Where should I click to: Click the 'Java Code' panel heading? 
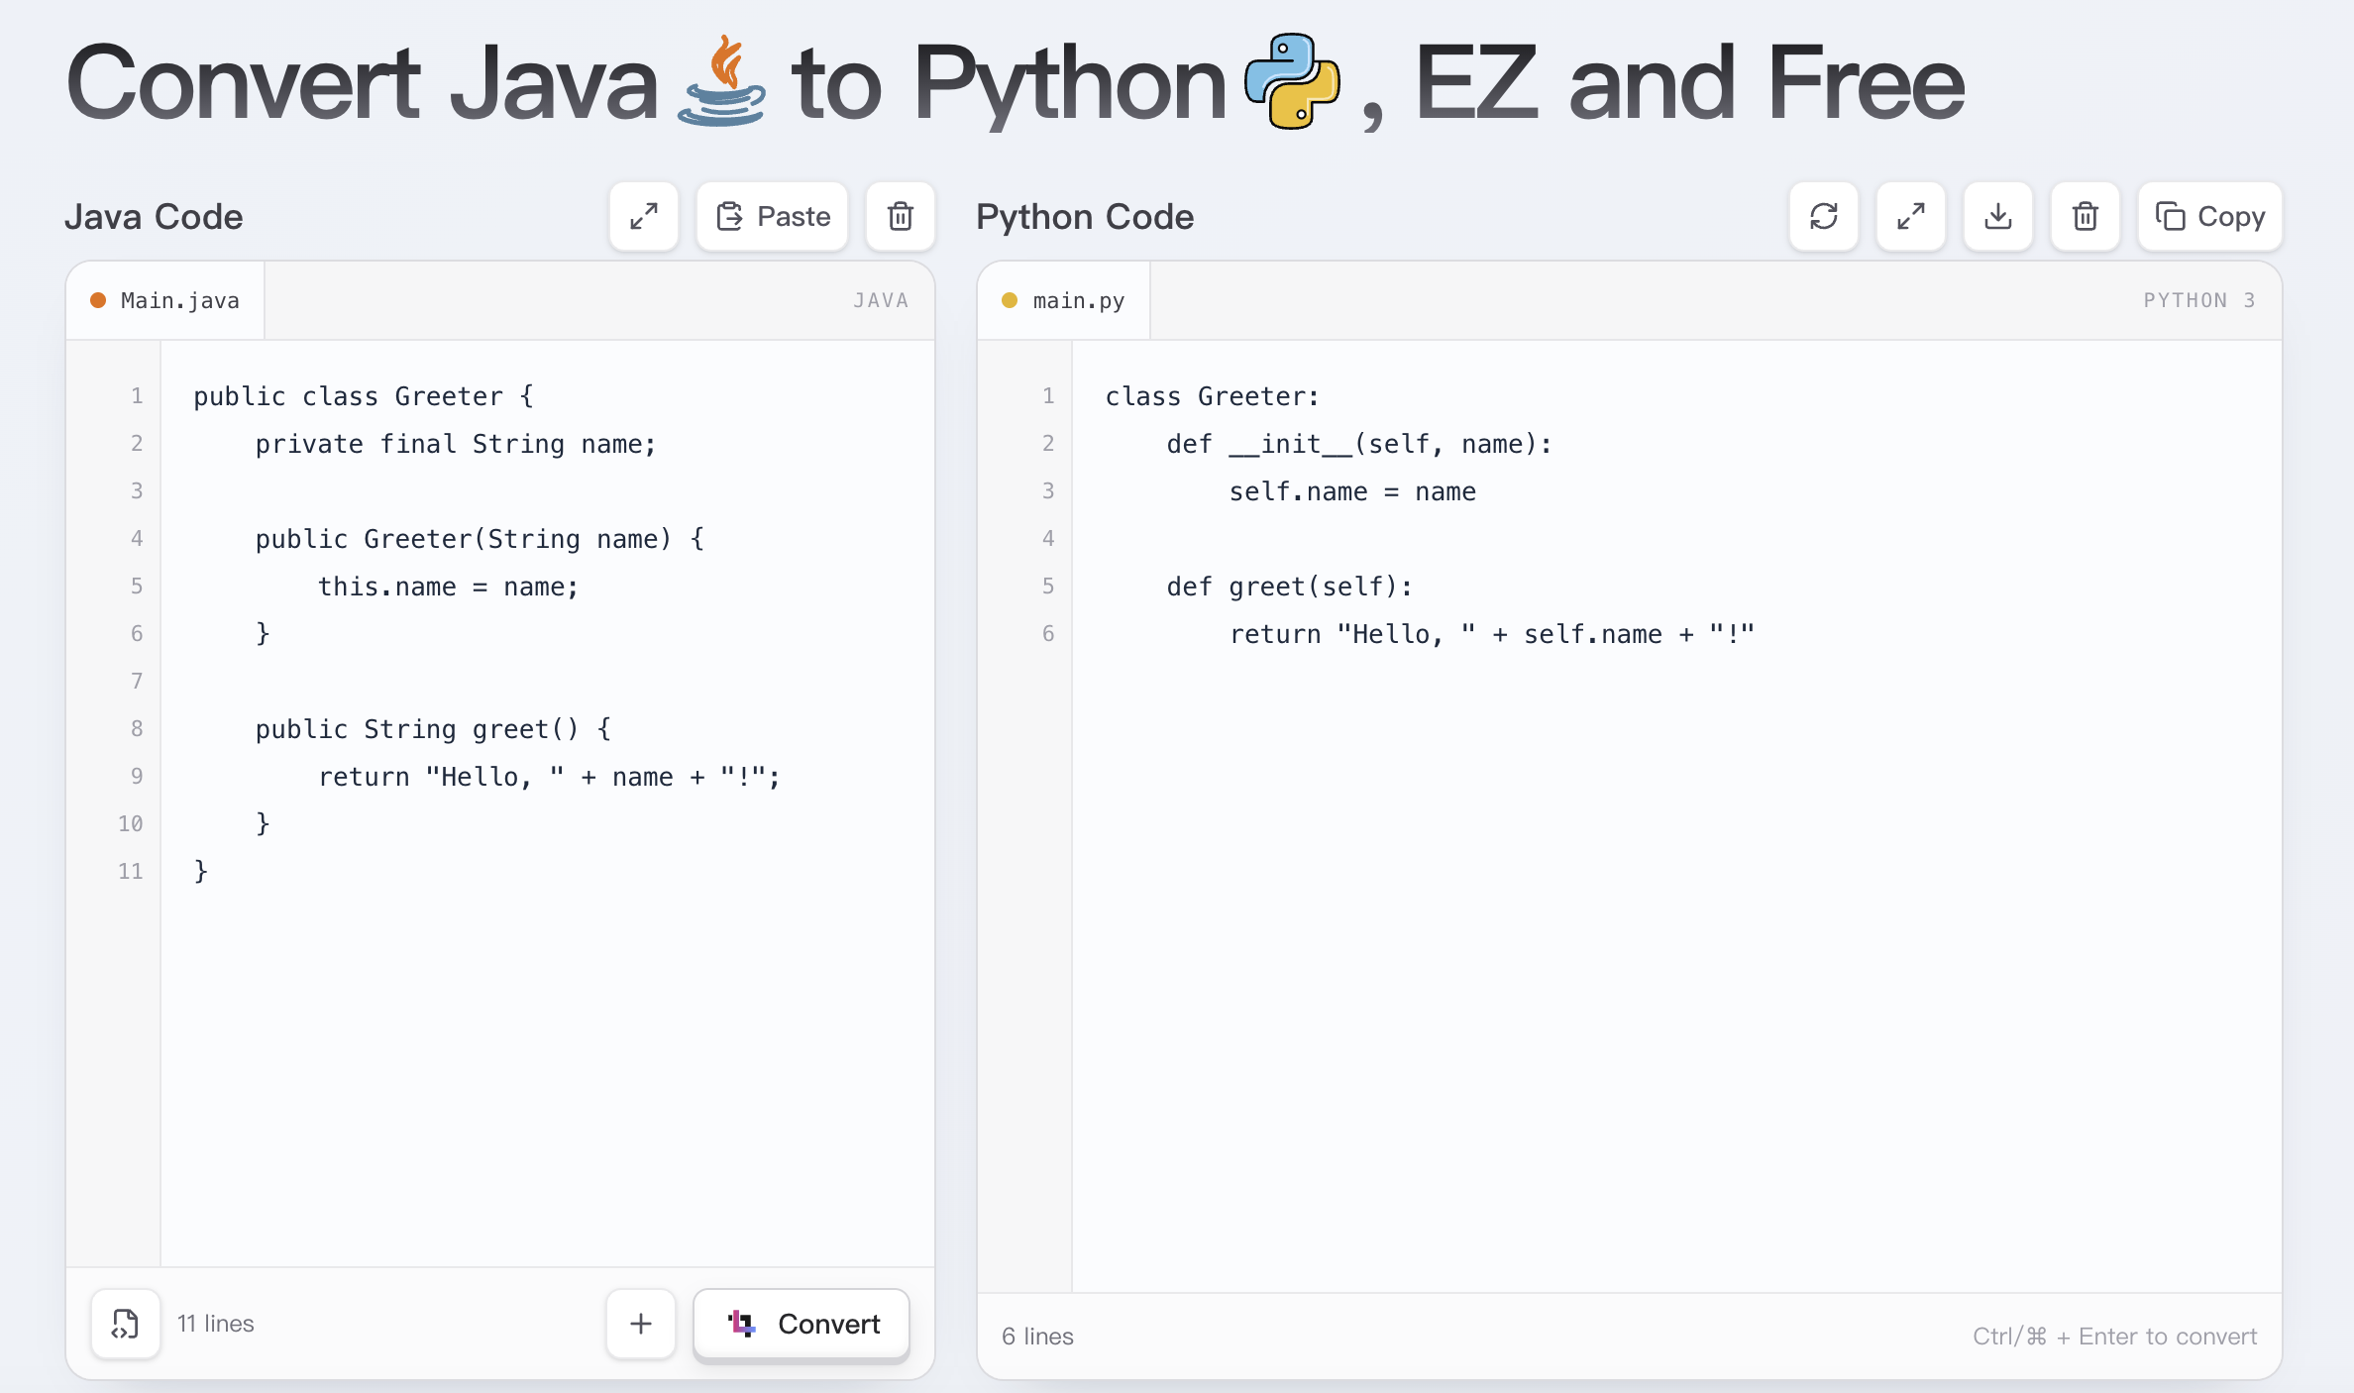(x=154, y=216)
